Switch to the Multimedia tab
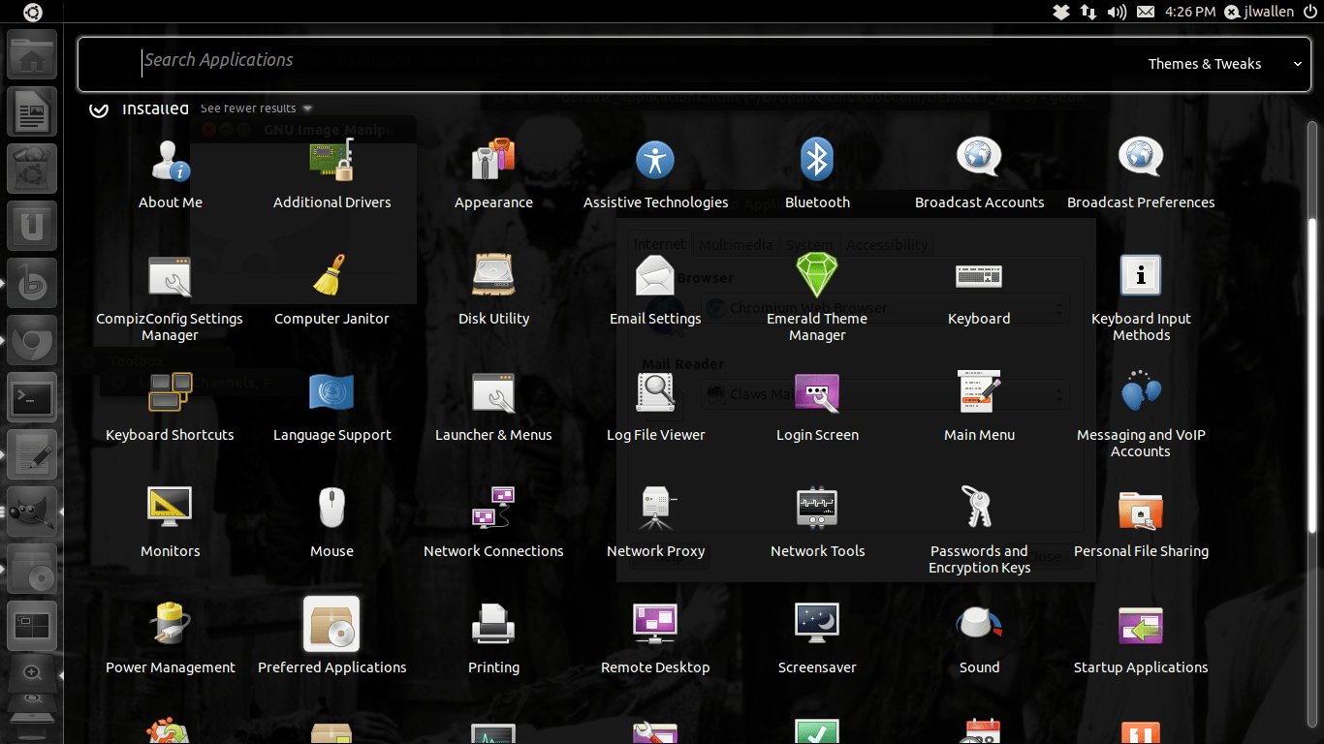Viewport: 1324px width, 744px height. (x=736, y=244)
